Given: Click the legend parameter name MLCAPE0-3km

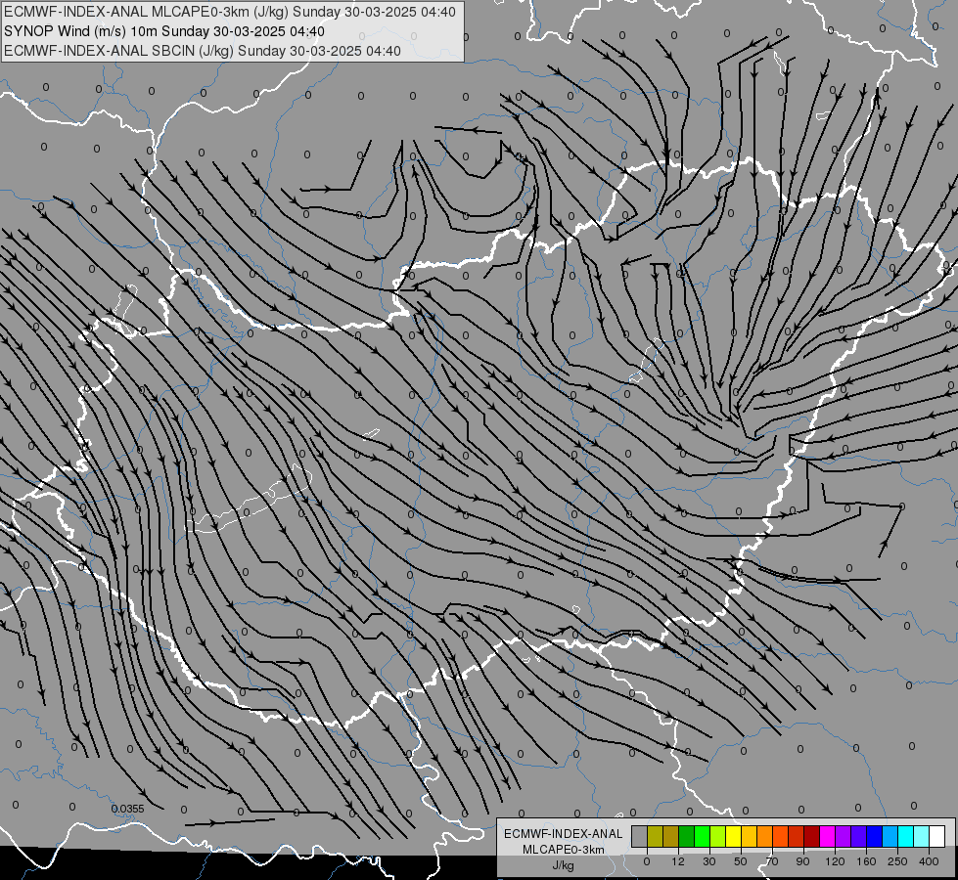Looking at the screenshot, I should [564, 850].
